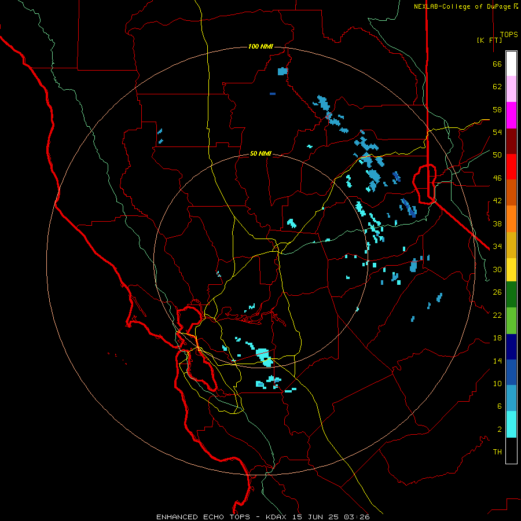Click the dark orange legend swatch near 46

pyautogui.click(x=511, y=193)
